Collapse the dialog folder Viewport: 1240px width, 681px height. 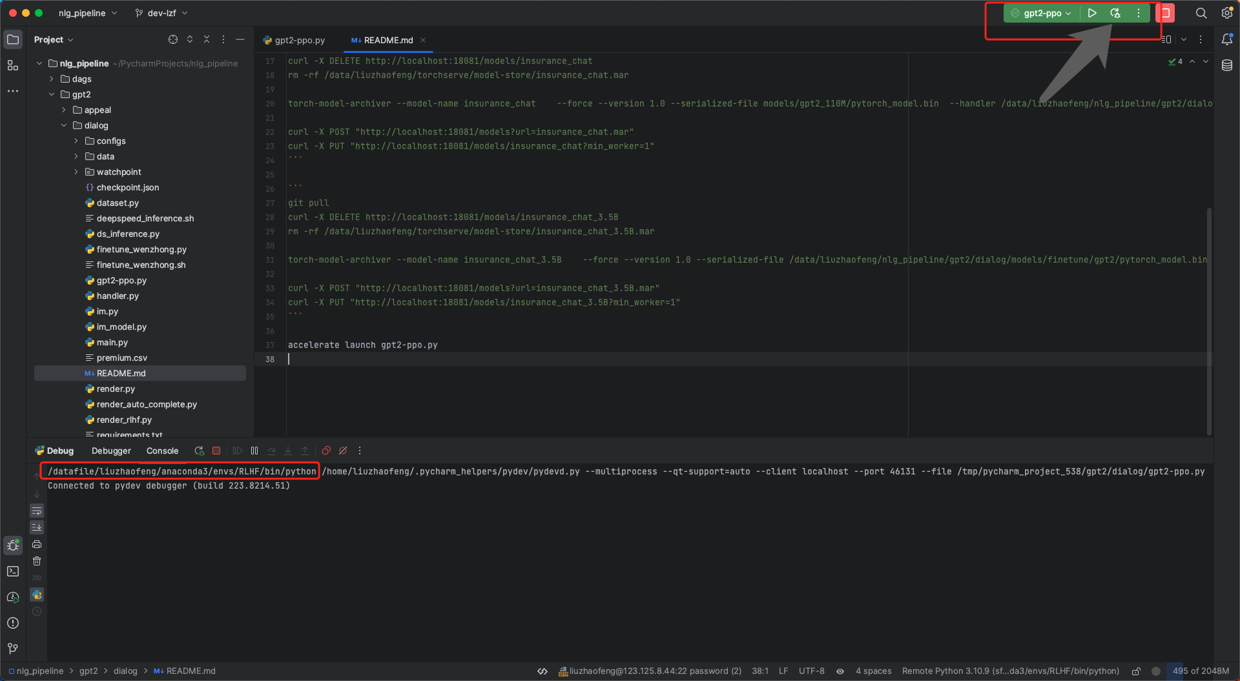(64, 125)
